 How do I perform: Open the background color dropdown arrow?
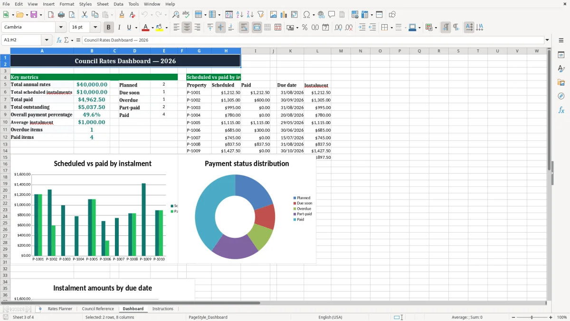(166, 28)
